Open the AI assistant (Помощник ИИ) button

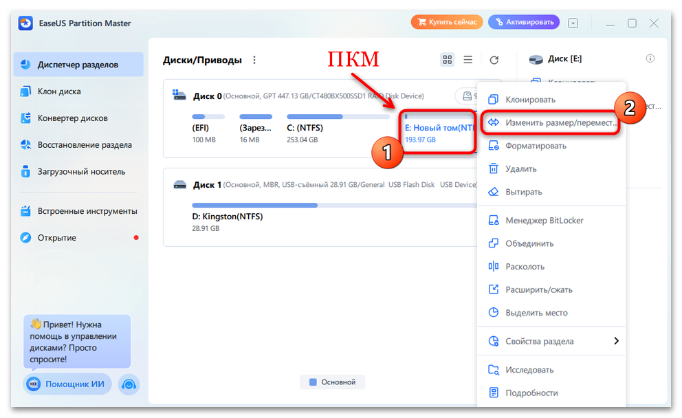(x=67, y=384)
